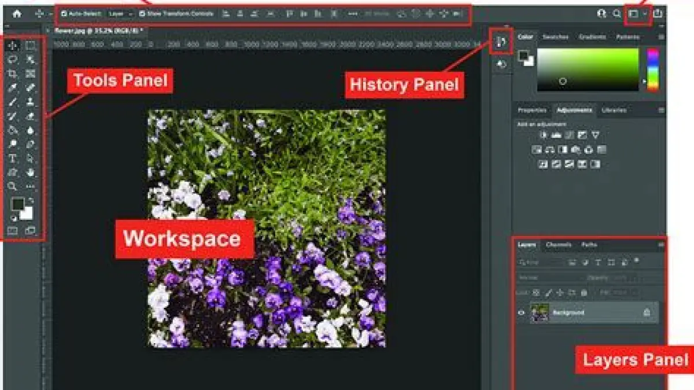Click the Background layer thumbnail
The width and height of the screenshot is (694, 390).
[540, 312]
